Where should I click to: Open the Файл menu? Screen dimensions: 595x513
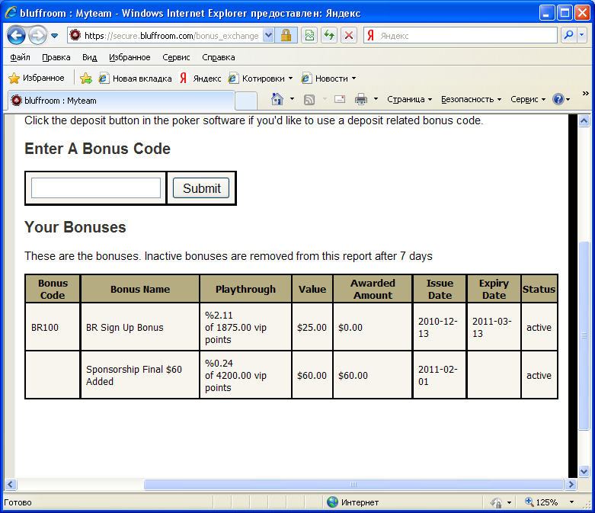[20, 57]
